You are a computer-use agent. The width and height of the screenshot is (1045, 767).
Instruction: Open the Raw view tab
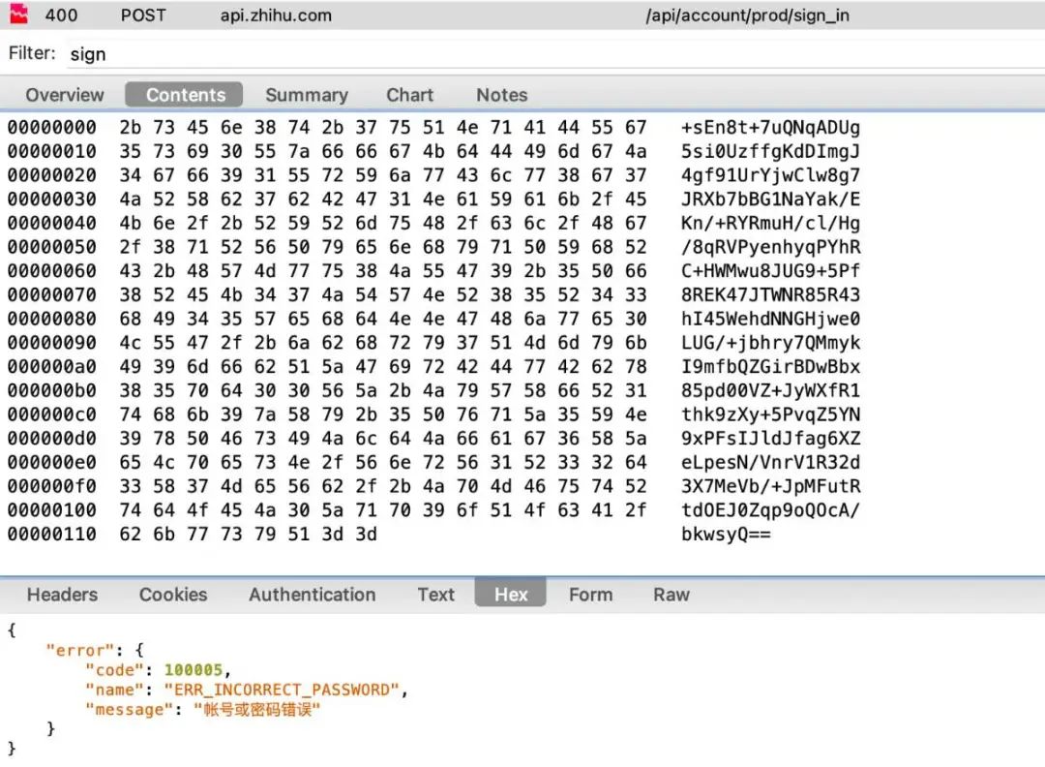click(672, 595)
